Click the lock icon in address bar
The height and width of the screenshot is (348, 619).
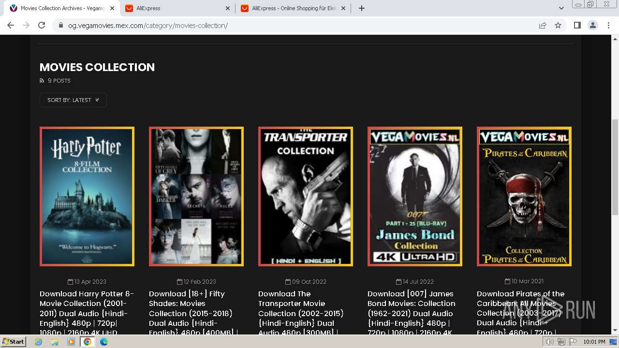tap(61, 26)
